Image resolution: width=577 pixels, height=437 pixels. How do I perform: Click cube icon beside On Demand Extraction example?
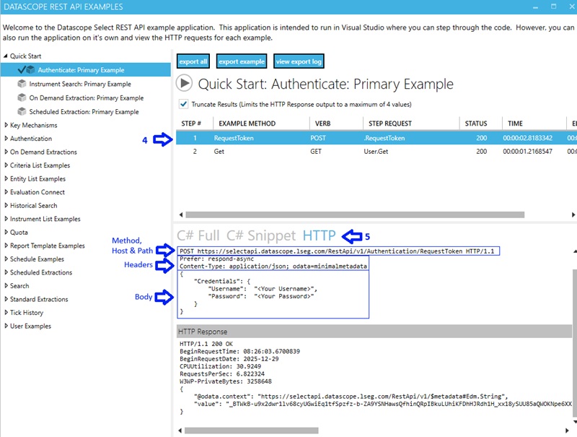click(x=23, y=98)
